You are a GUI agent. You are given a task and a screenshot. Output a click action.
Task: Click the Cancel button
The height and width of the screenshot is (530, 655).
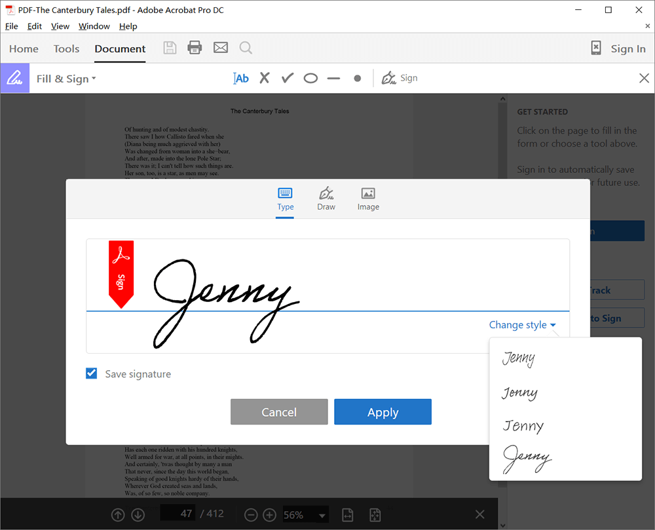279,412
